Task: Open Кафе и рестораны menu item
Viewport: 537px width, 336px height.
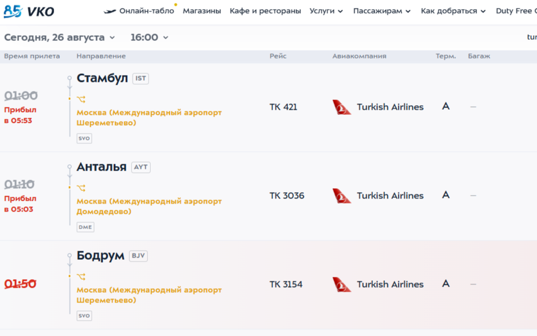Action: click(266, 11)
